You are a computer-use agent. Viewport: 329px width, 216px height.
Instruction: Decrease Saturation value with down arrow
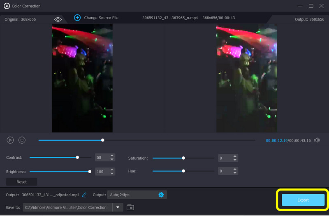pyautogui.click(x=235, y=160)
